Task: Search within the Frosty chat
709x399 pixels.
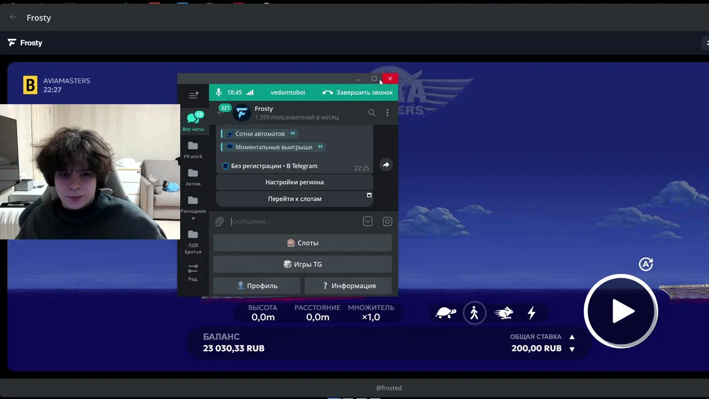Action: [x=372, y=112]
